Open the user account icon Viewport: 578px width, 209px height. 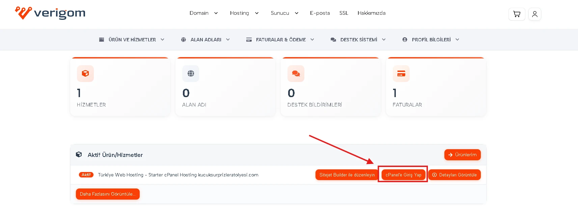click(535, 14)
